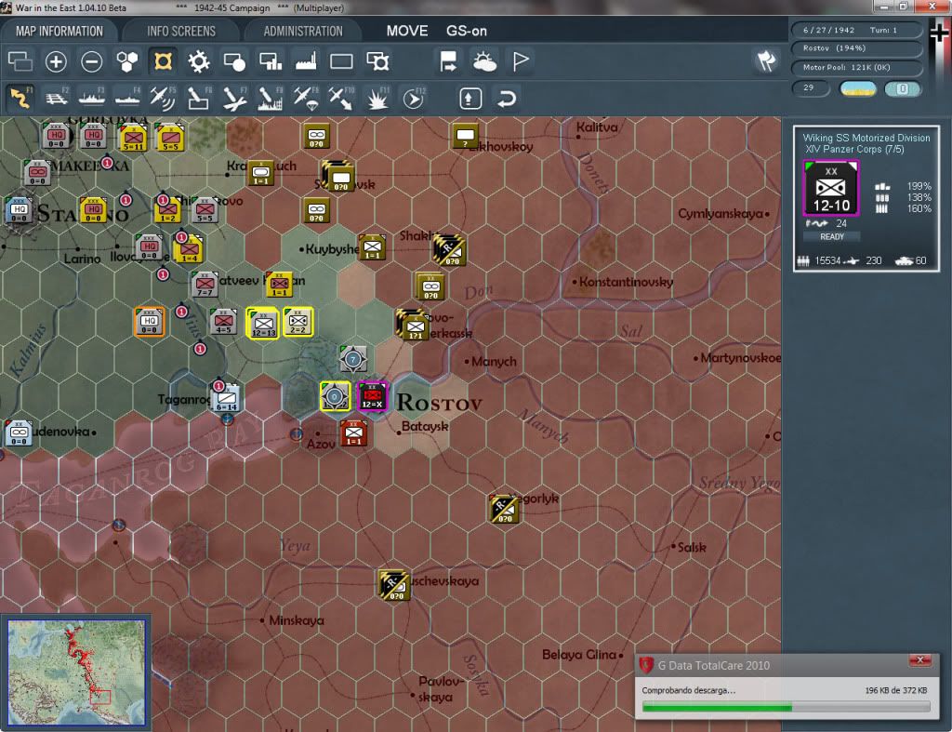Click the F12 circular arrow icon
This screenshot has width=952, height=732.
[413, 98]
